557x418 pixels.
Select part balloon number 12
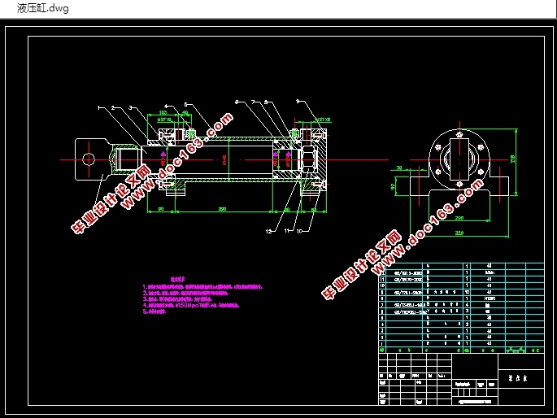pos(268,232)
